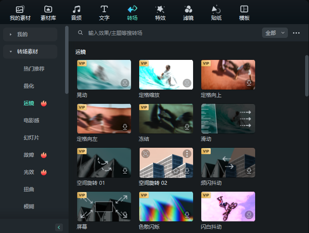This screenshot has width=309, height=233.
Task: Switch to the 贴纸 stickers tab
Action: (216, 13)
